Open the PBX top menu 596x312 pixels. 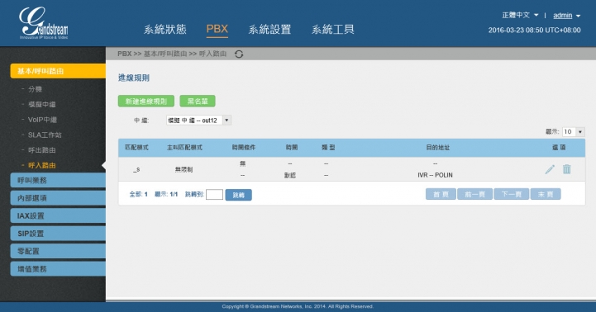click(217, 29)
